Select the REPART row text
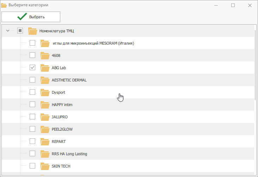Image resolution: width=258 pixels, height=177 pixels. (59, 142)
